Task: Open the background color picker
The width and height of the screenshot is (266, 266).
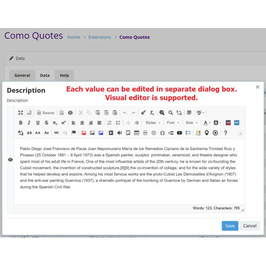Action: click(x=217, y=123)
